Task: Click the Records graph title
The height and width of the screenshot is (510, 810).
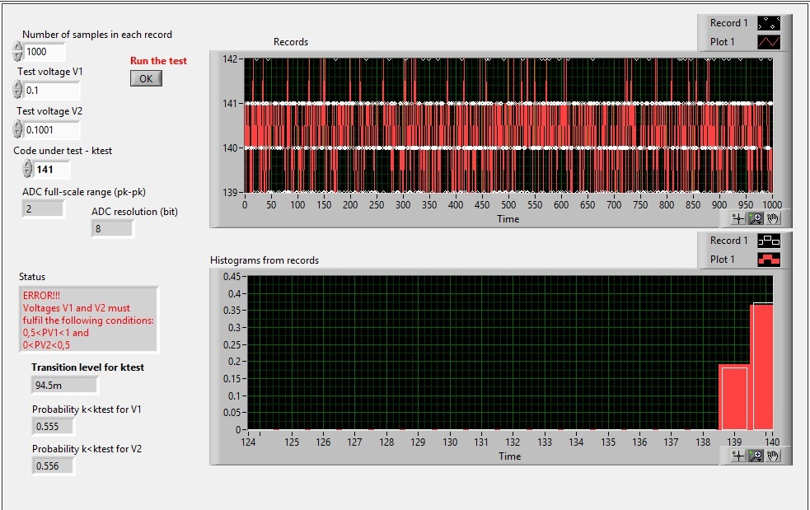Action: pos(291,42)
